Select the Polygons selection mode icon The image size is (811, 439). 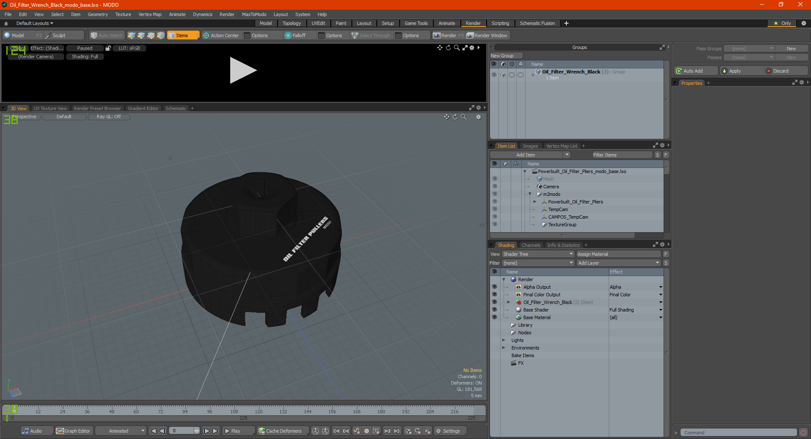(x=151, y=35)
